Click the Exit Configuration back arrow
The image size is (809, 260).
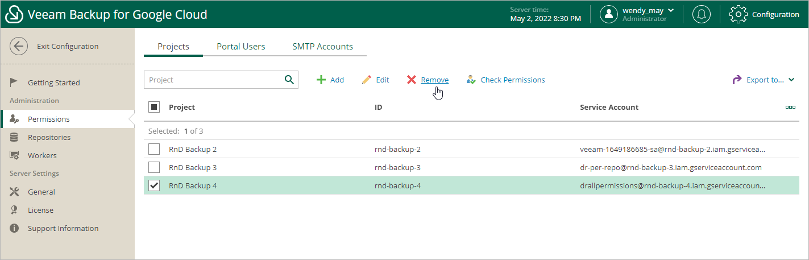(19, 46)
